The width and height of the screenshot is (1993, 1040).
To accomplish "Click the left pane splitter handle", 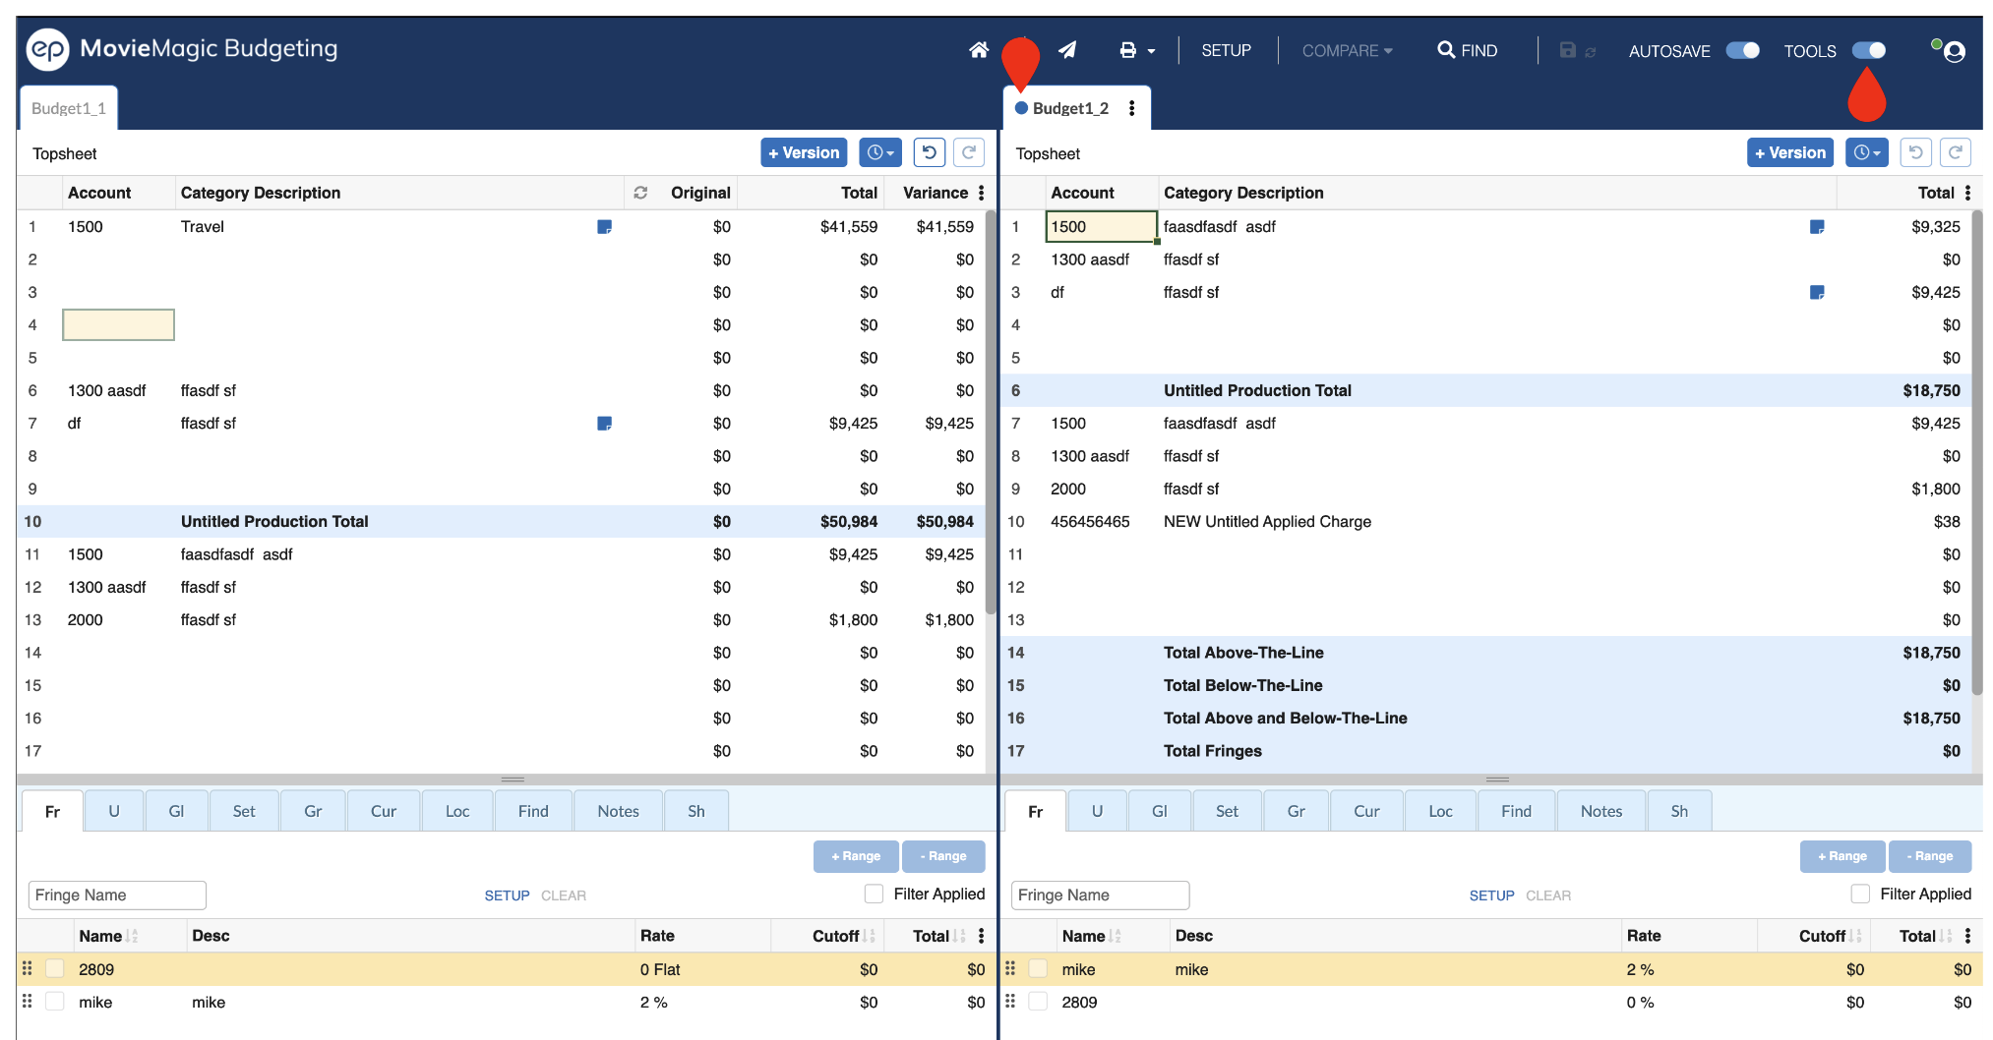I will pyautogui.click(x=513, y=780).
